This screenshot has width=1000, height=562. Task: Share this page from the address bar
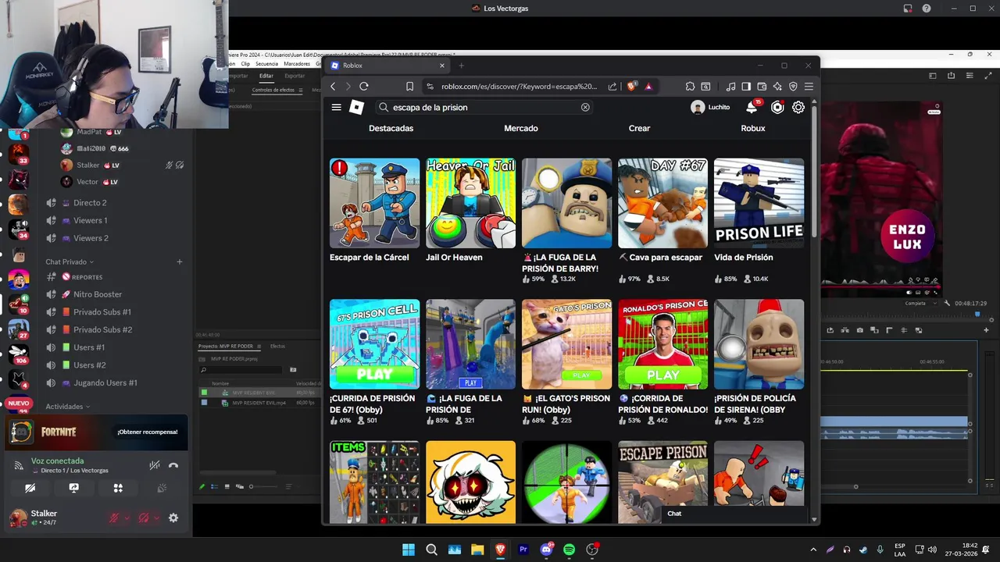pyautogui.click(x=612, y=86)
